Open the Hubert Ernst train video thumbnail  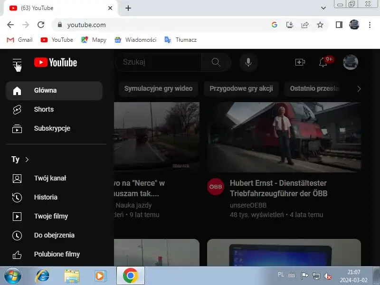click(284, 137)
